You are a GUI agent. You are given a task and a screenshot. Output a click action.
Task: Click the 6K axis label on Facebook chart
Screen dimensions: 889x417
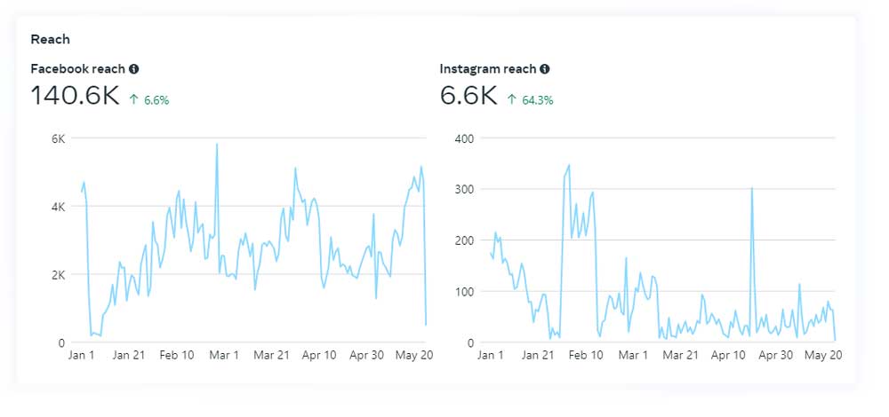(x=57, y=138)
